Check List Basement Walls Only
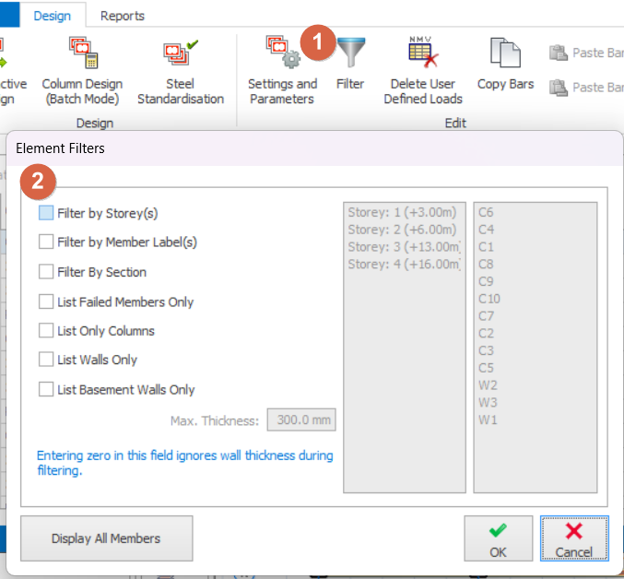Screen dimensions: 624x579 [x=46, y=389]
